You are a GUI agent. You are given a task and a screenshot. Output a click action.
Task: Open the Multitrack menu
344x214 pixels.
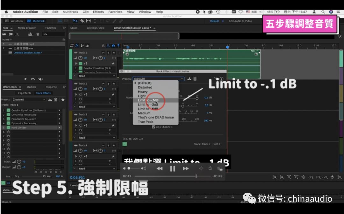(70, 12)
